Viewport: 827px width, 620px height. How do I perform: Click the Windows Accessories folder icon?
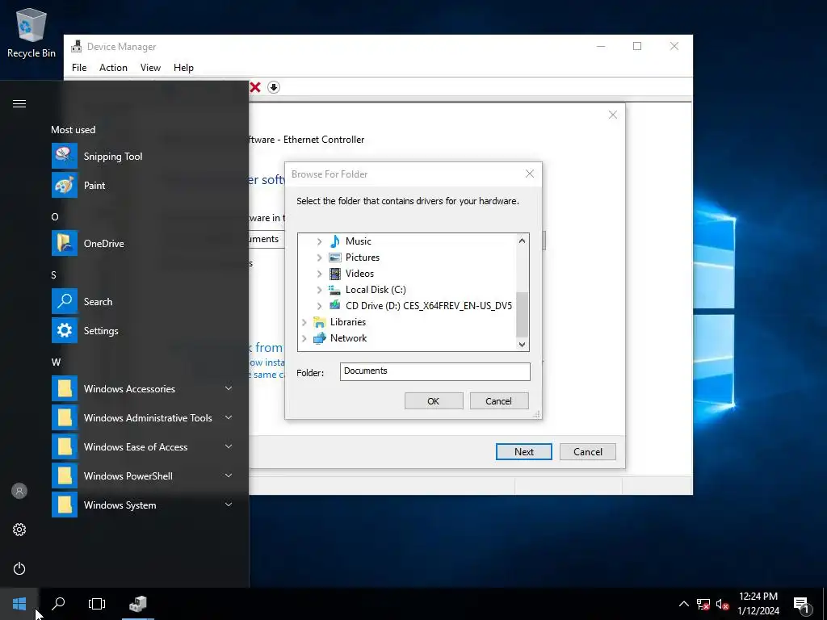65,388
